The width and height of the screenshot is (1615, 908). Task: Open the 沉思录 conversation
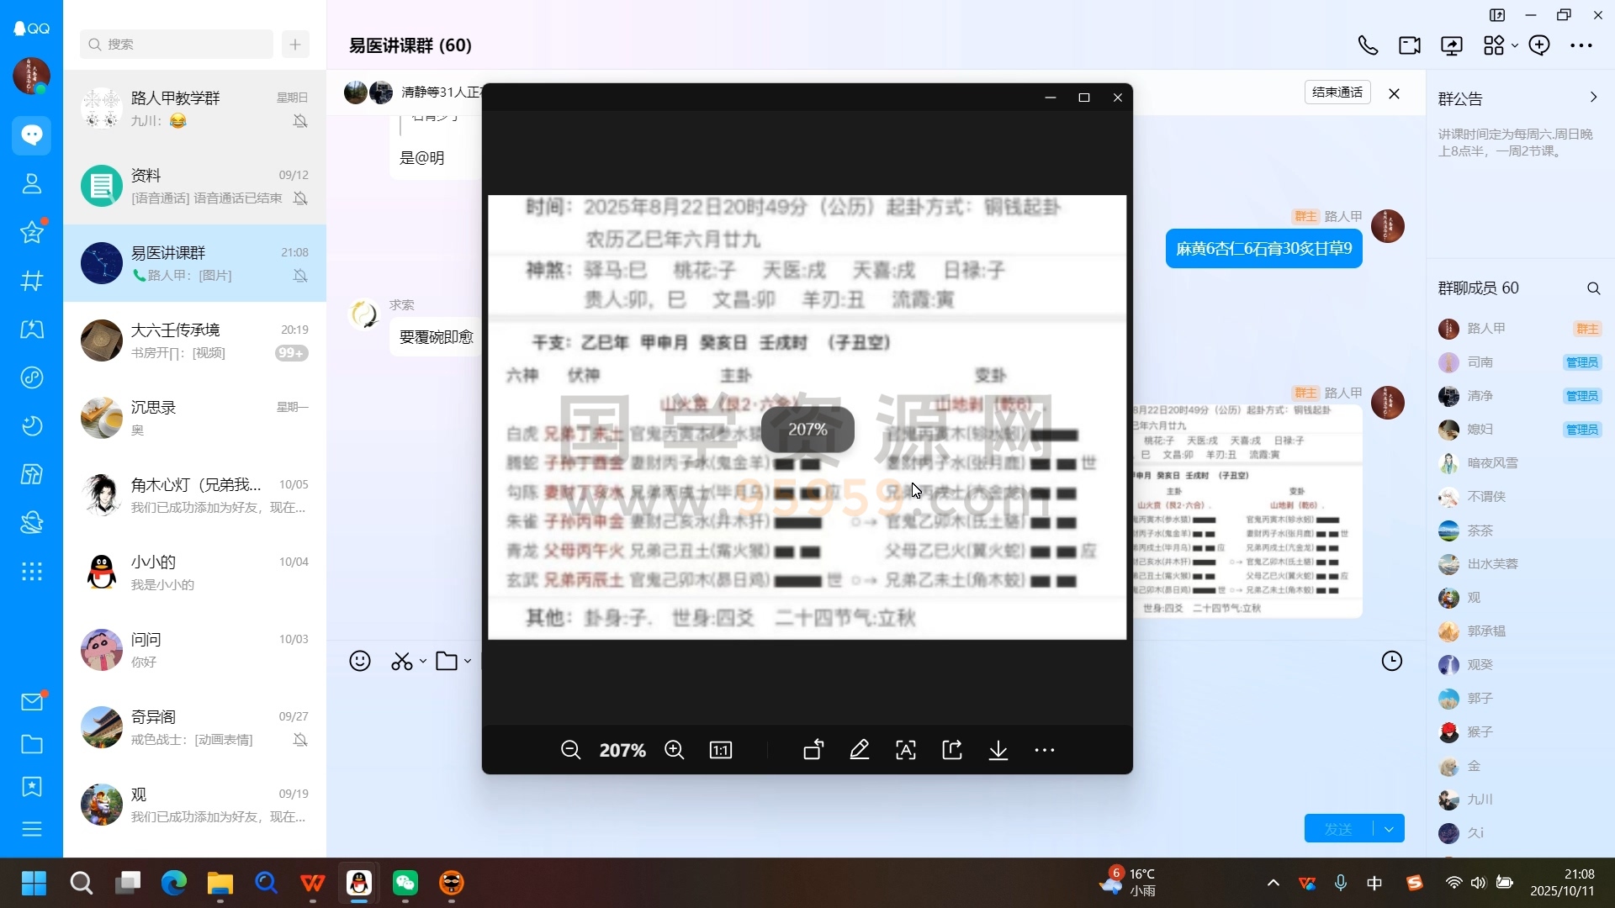pos(194,418)
